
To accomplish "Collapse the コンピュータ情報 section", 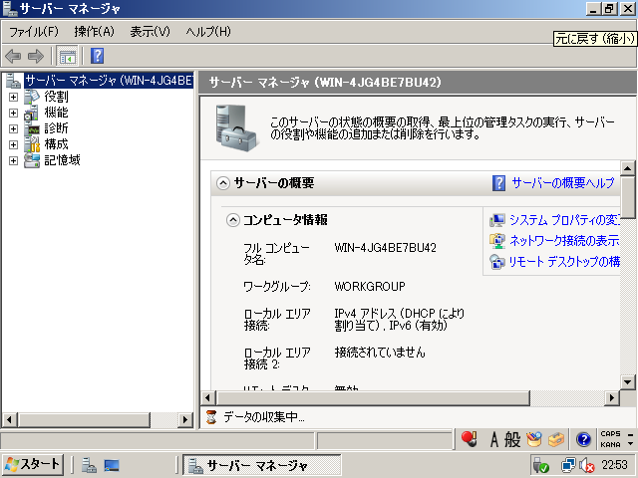I will tap(232, 220).
